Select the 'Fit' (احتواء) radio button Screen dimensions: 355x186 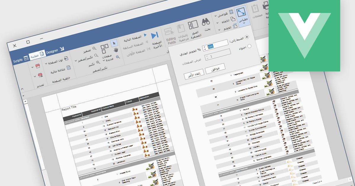tap(249, 46)
